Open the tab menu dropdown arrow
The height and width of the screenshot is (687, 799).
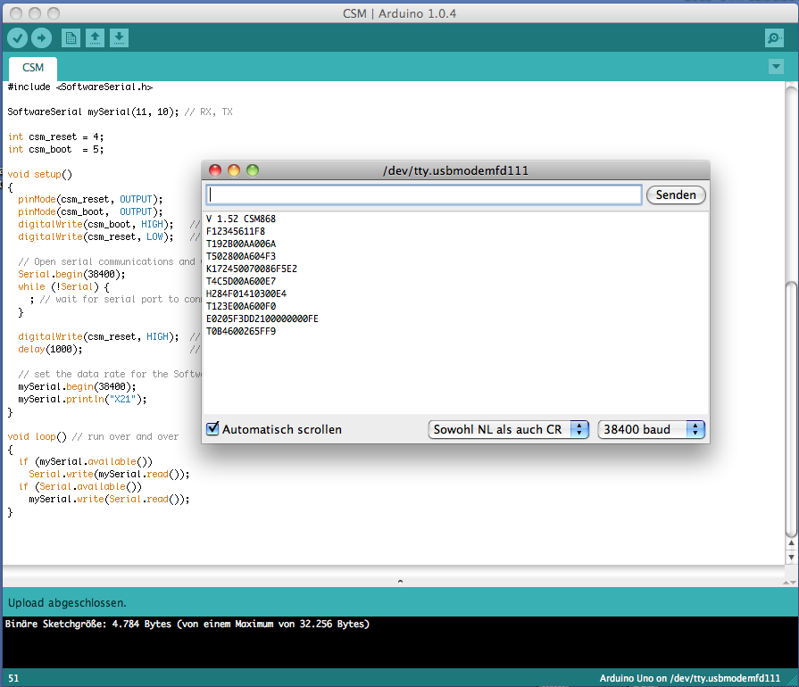click(x=776, y=66)
